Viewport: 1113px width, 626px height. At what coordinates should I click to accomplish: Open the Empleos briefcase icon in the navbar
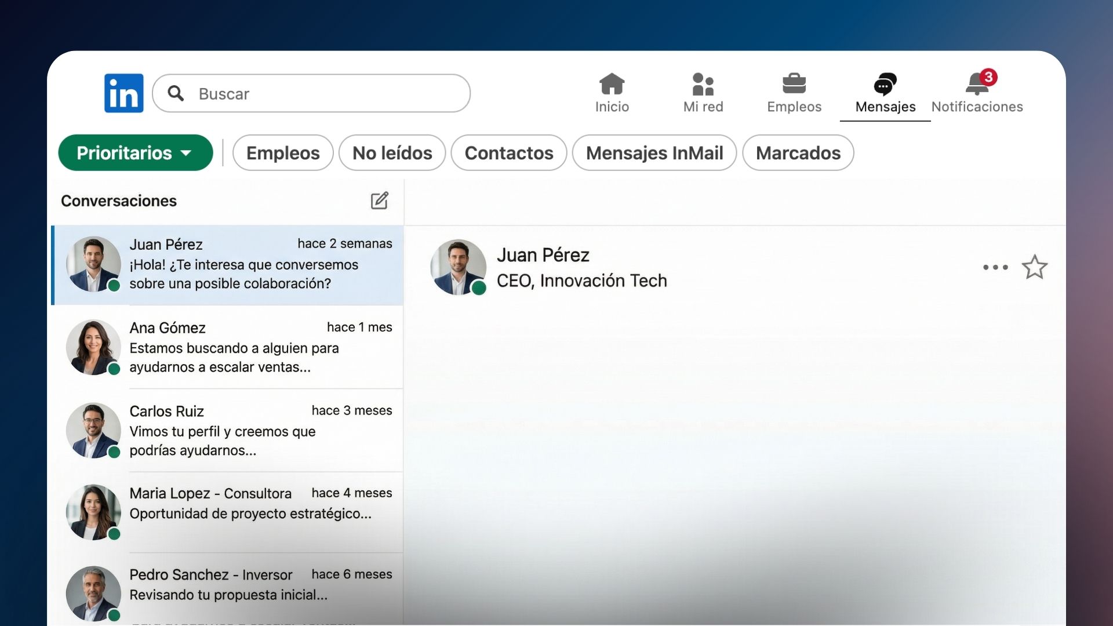[794, 85]
